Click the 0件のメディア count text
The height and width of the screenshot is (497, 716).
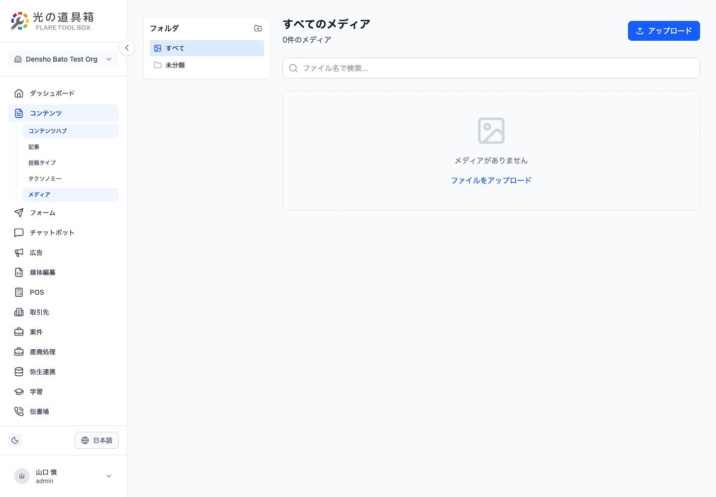click(307, 40)
